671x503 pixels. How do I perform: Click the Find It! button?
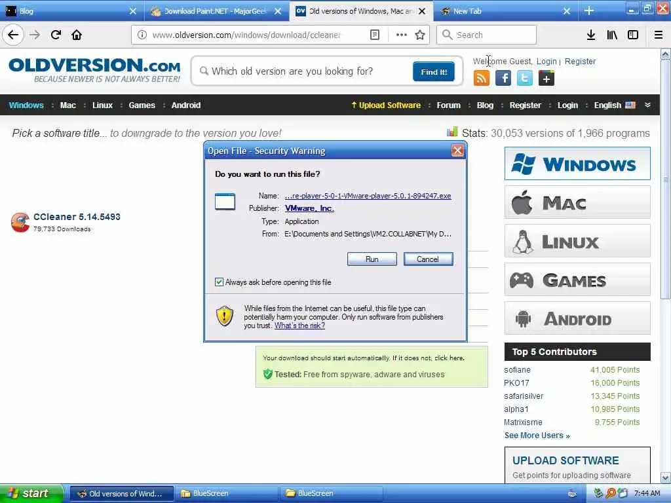point(434,72)
